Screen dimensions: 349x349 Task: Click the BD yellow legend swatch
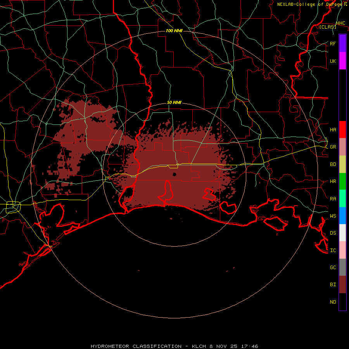[342, 164]
